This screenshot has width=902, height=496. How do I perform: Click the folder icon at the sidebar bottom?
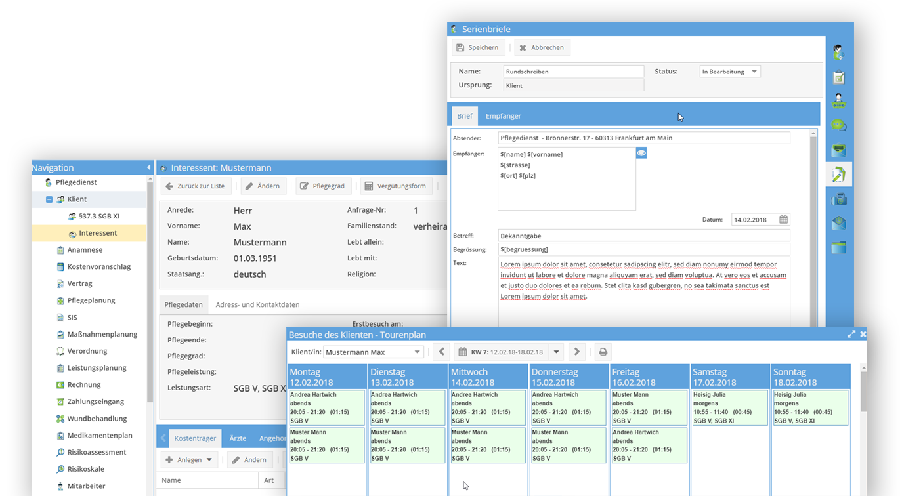[x=838, y=247]
